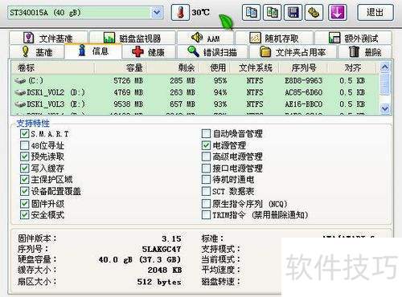Screen dimensions: 402x297
Task: Click the AAM tab speaker icon
Action: pyautogui.click(x=197, y=38)
